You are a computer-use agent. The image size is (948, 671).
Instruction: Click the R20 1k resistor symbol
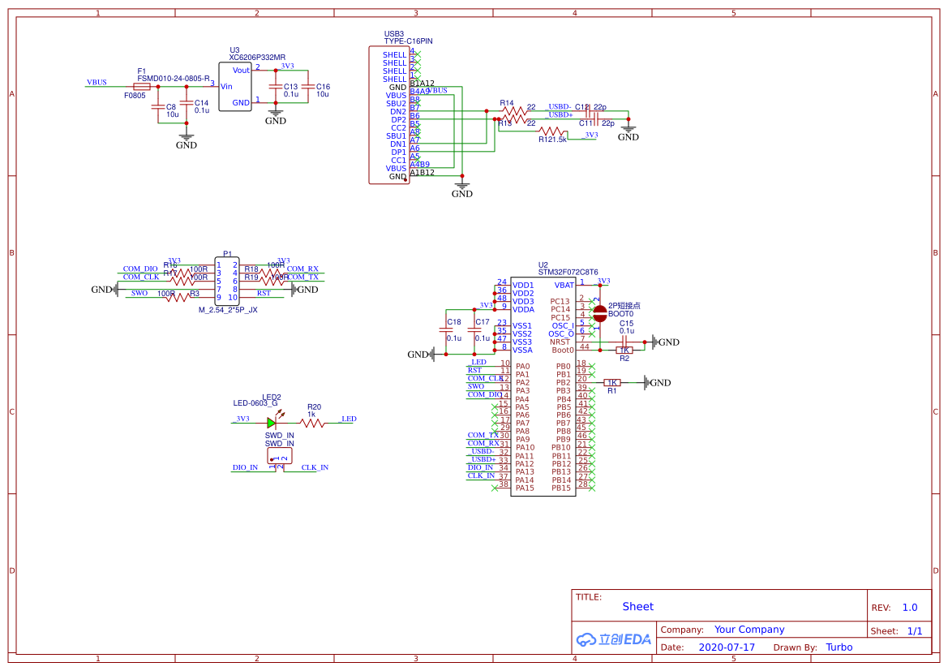[x=312, y=422]
